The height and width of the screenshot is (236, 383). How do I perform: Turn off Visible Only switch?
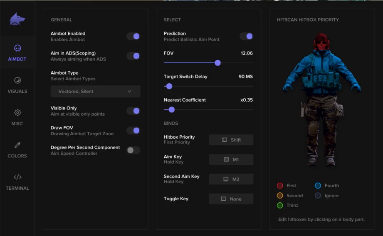click(x=133, y=111)
